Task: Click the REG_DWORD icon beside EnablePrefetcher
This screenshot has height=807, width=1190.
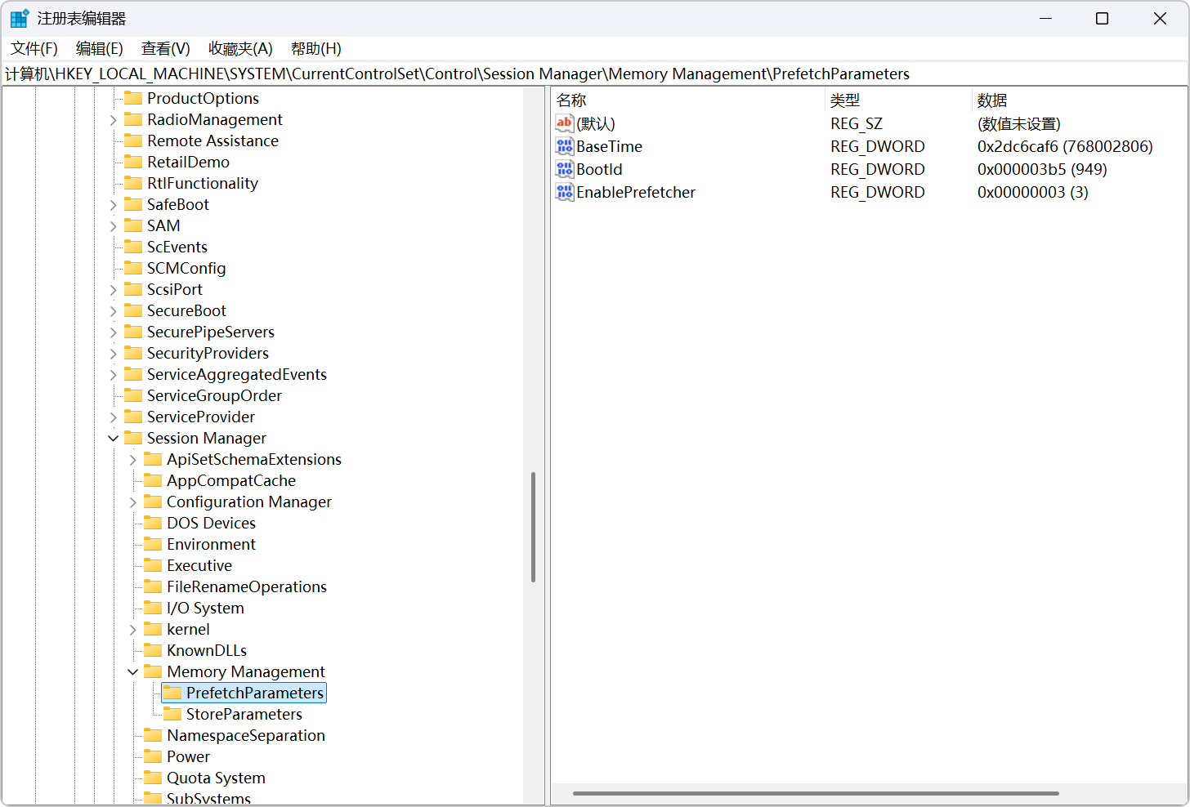Action: point(564,192)
